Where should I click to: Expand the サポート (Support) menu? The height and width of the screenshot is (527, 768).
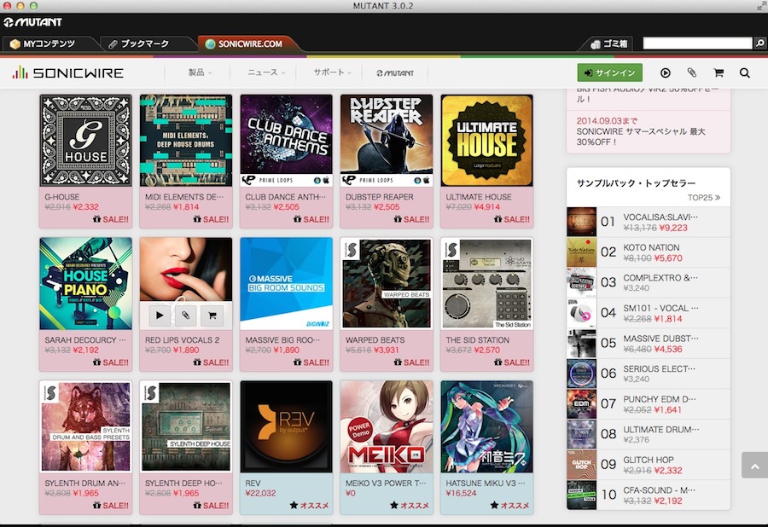[x=332, y=72]
